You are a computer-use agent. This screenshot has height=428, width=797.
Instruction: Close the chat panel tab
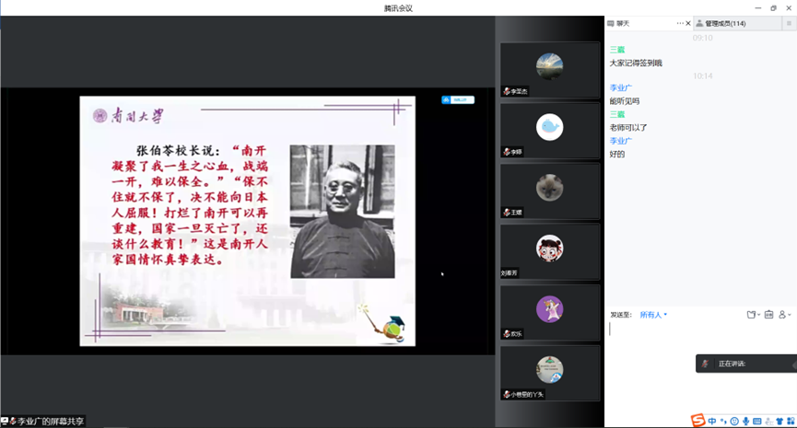(688, 23)
